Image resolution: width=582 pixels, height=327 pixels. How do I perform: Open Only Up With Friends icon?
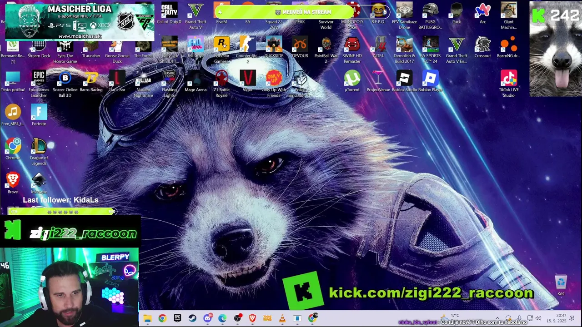click(274, 84)
